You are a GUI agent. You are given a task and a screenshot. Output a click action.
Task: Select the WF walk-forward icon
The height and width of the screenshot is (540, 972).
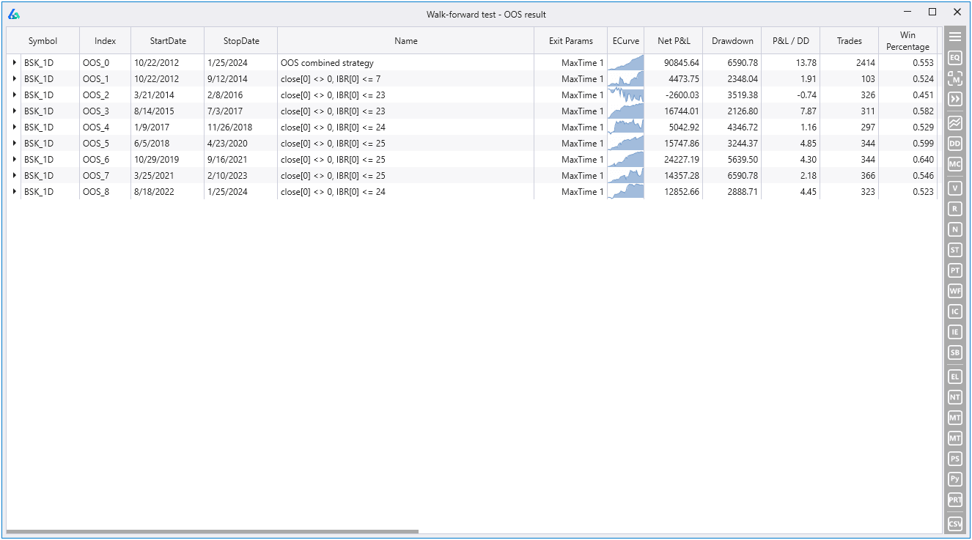click(x=954, y=290)
